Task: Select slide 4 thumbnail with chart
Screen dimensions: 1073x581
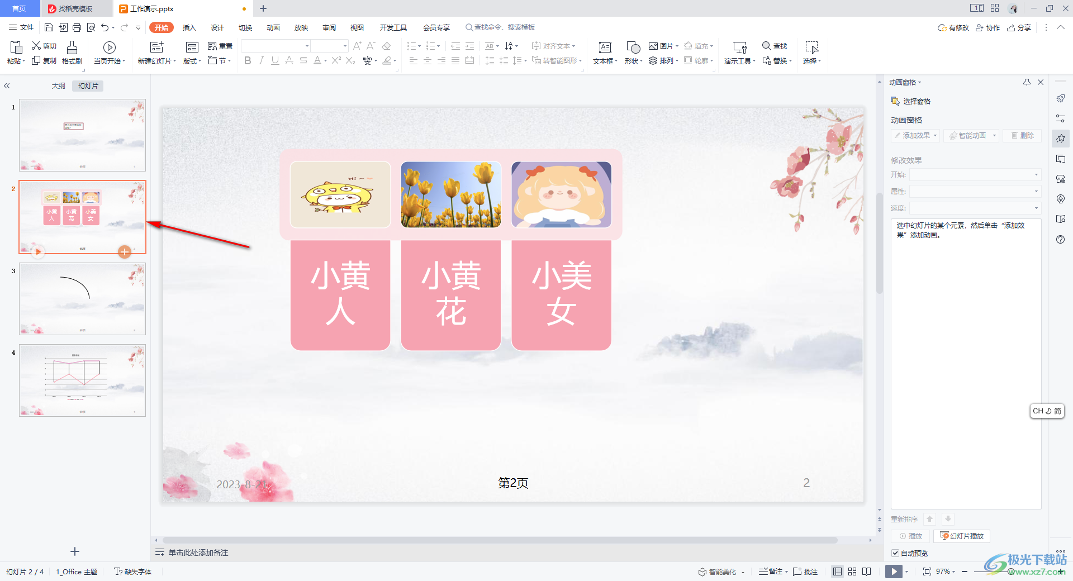Action: pos(83,380)
